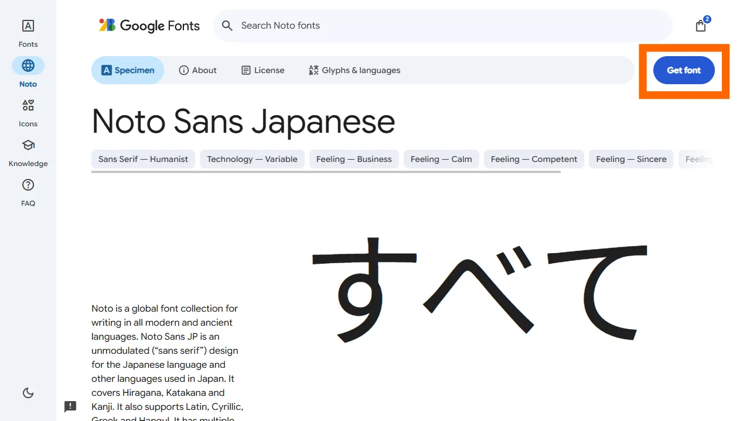Click the Google Fonts logo

tap(149, 25)
